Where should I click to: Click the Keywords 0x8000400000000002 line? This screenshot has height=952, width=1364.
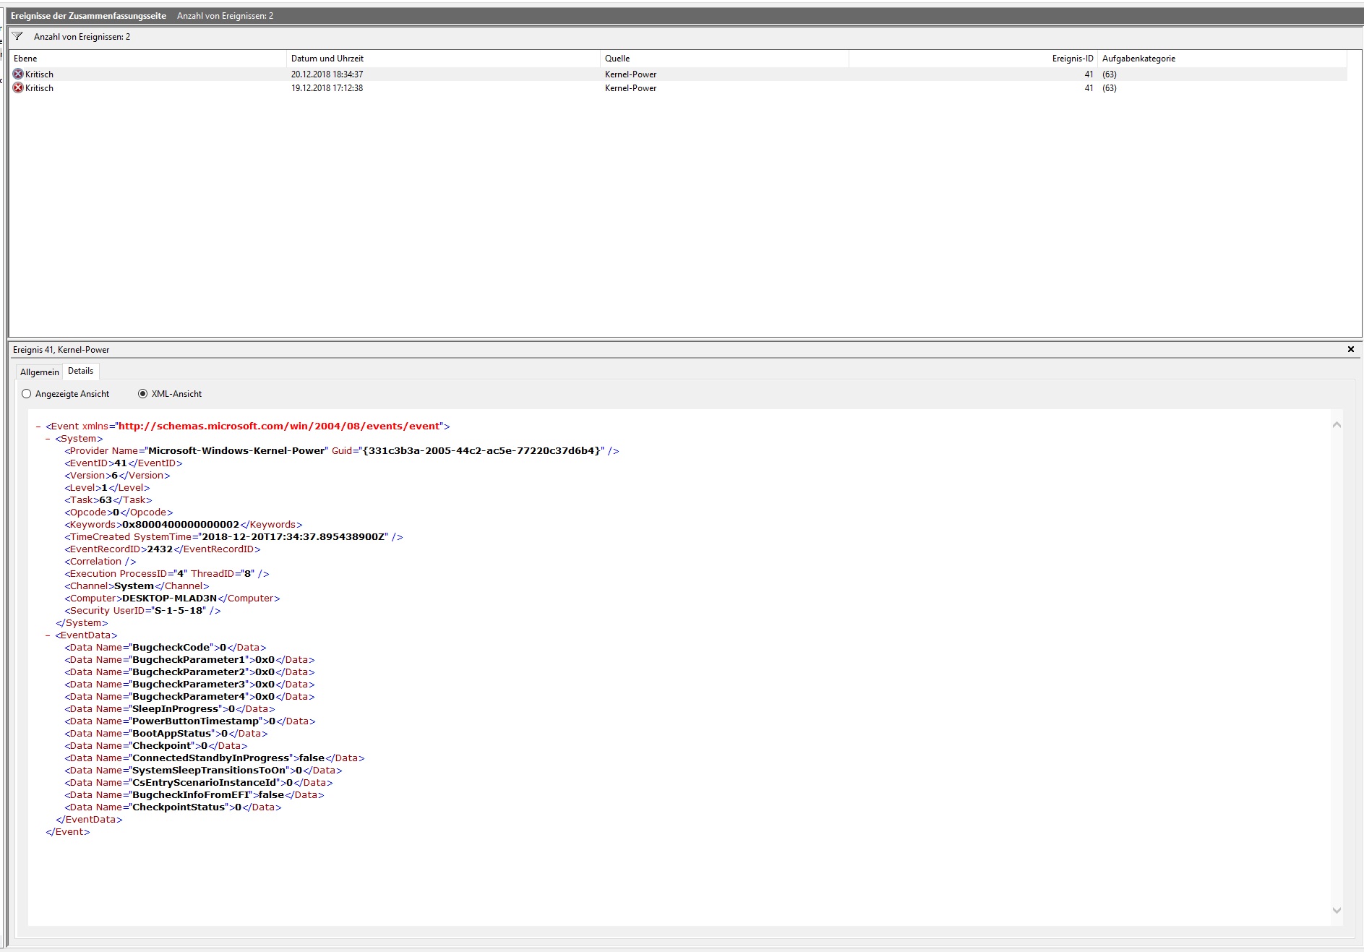(184, 525)
